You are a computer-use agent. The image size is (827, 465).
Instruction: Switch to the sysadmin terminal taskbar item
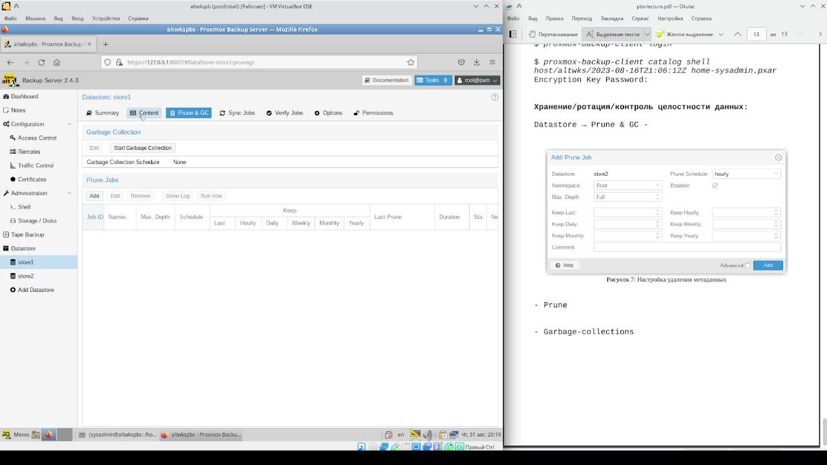pyautogui.click(x=117, y=435)
